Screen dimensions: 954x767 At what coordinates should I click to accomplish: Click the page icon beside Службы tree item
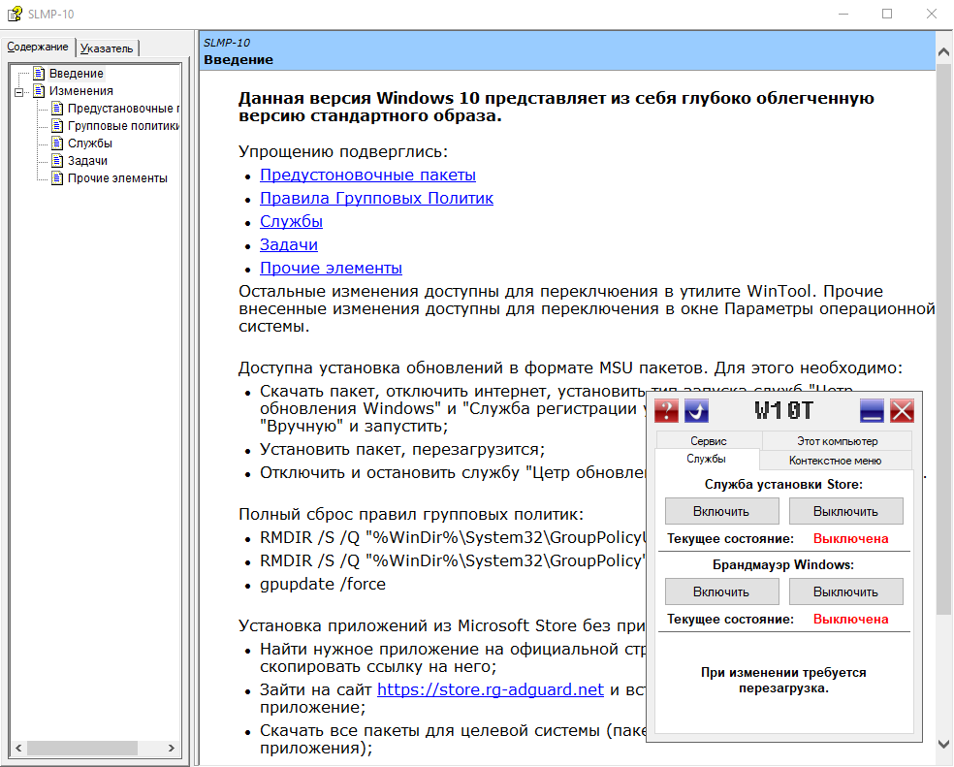coord(57,144)
